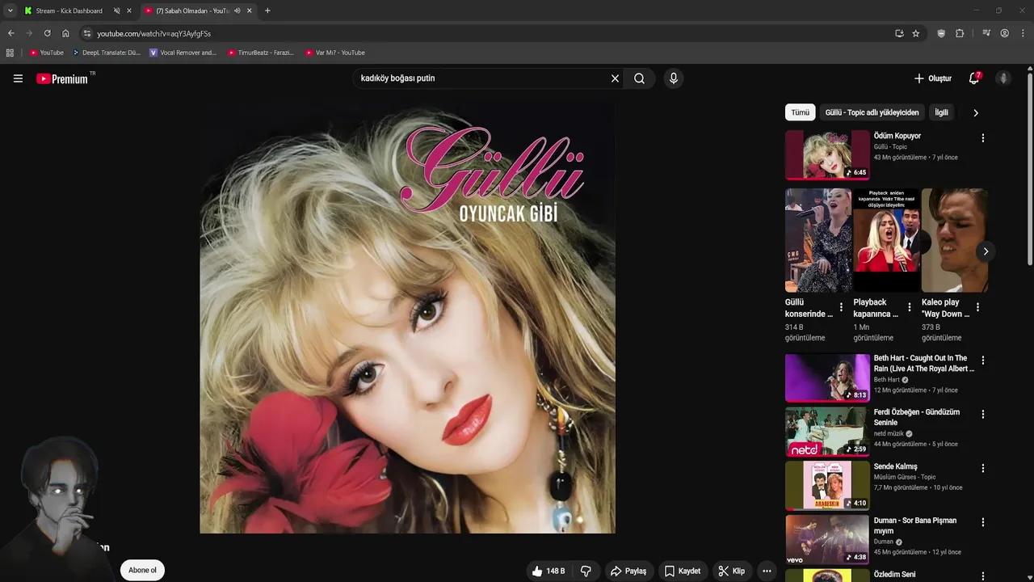Image resolution: width=1034 pixels, height=582 pixels.
Task: View site information icon in address bar
Action: [x=86, y=33]
